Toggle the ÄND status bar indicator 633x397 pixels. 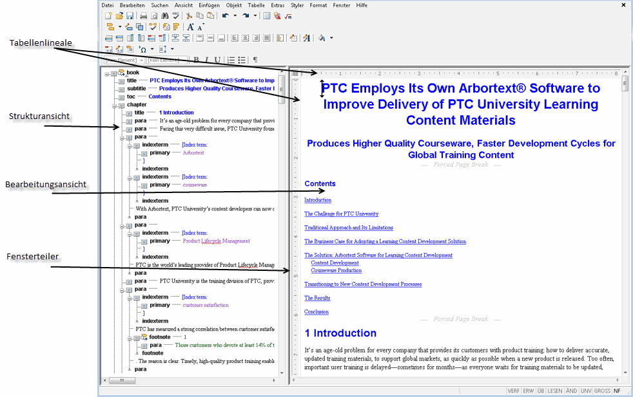coord(571,391)
